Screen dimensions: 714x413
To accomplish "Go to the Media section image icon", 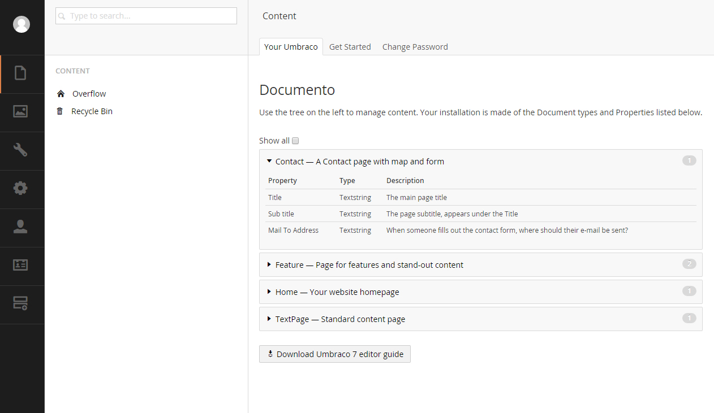I will pyautogui.click(x=20, y=111).
